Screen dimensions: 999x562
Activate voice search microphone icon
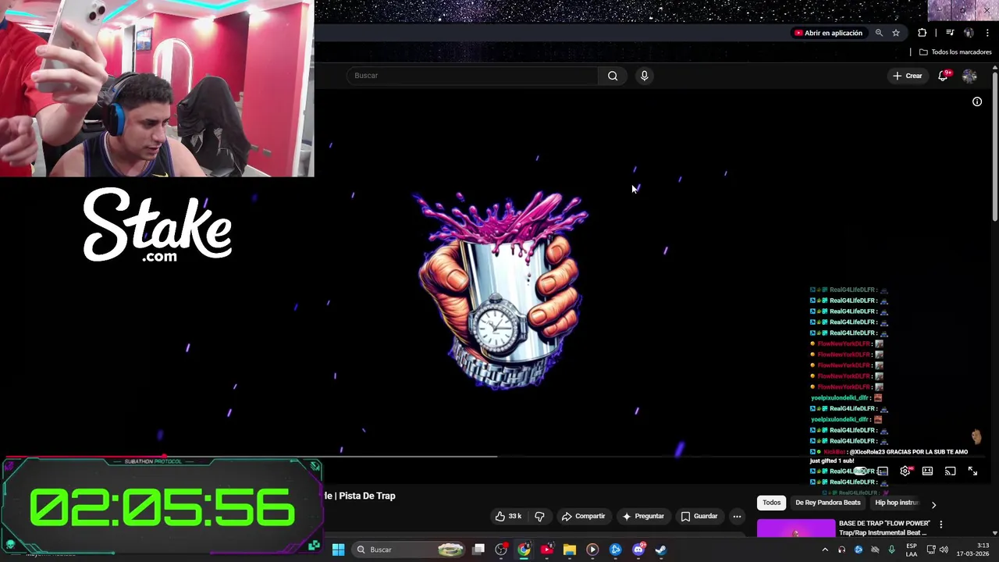pos(644,76)
